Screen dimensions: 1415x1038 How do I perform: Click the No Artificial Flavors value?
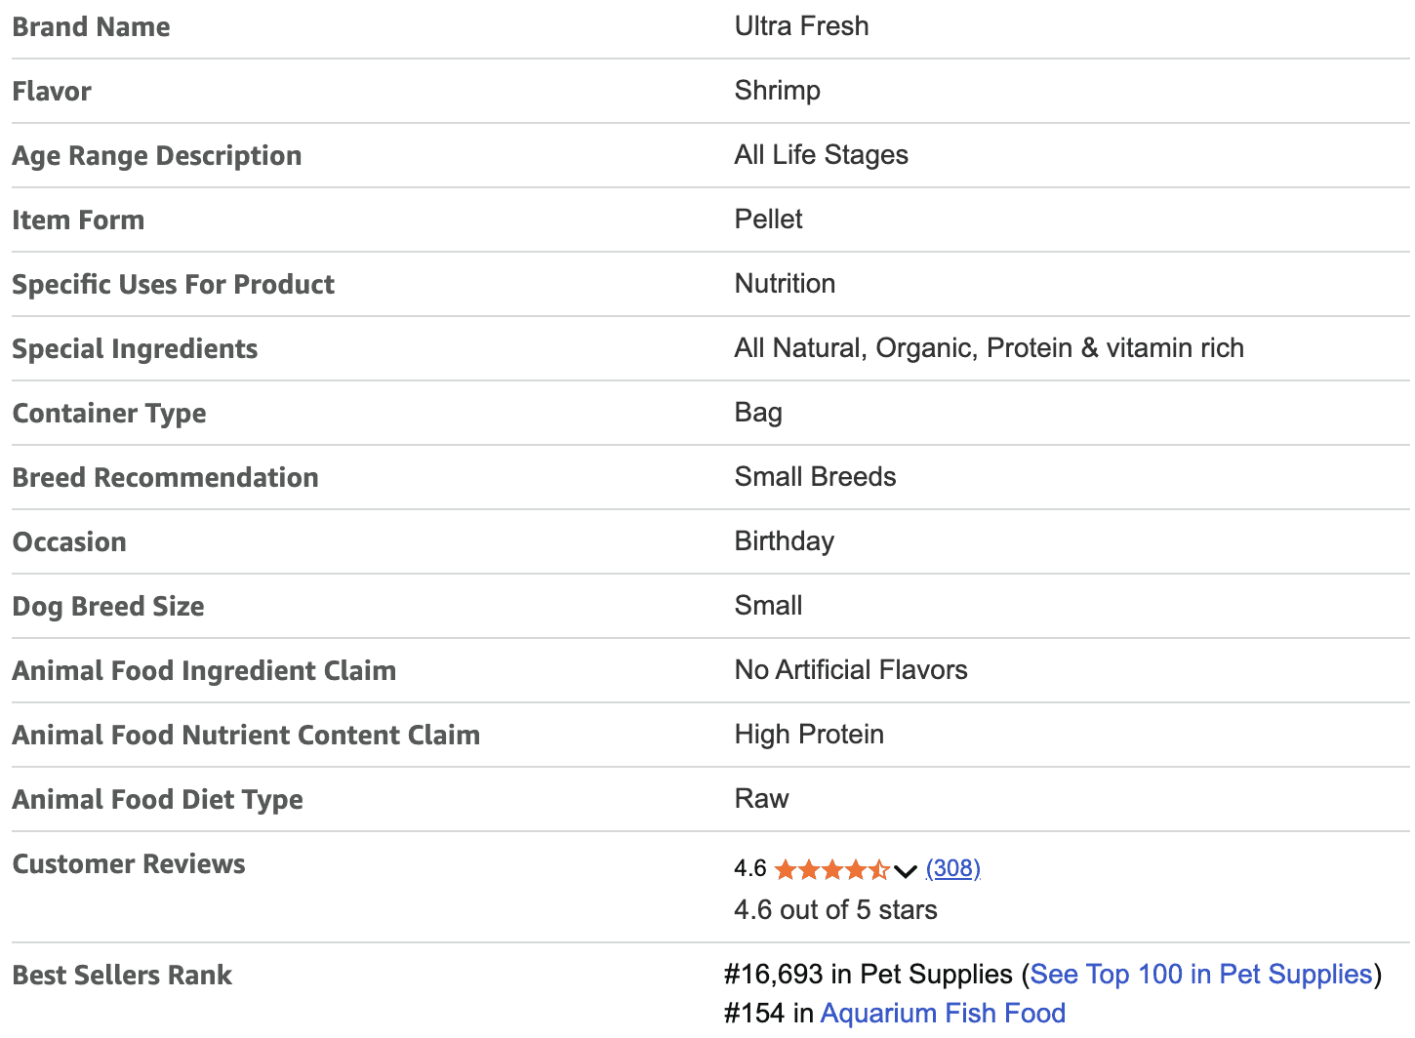coord(850,670)
